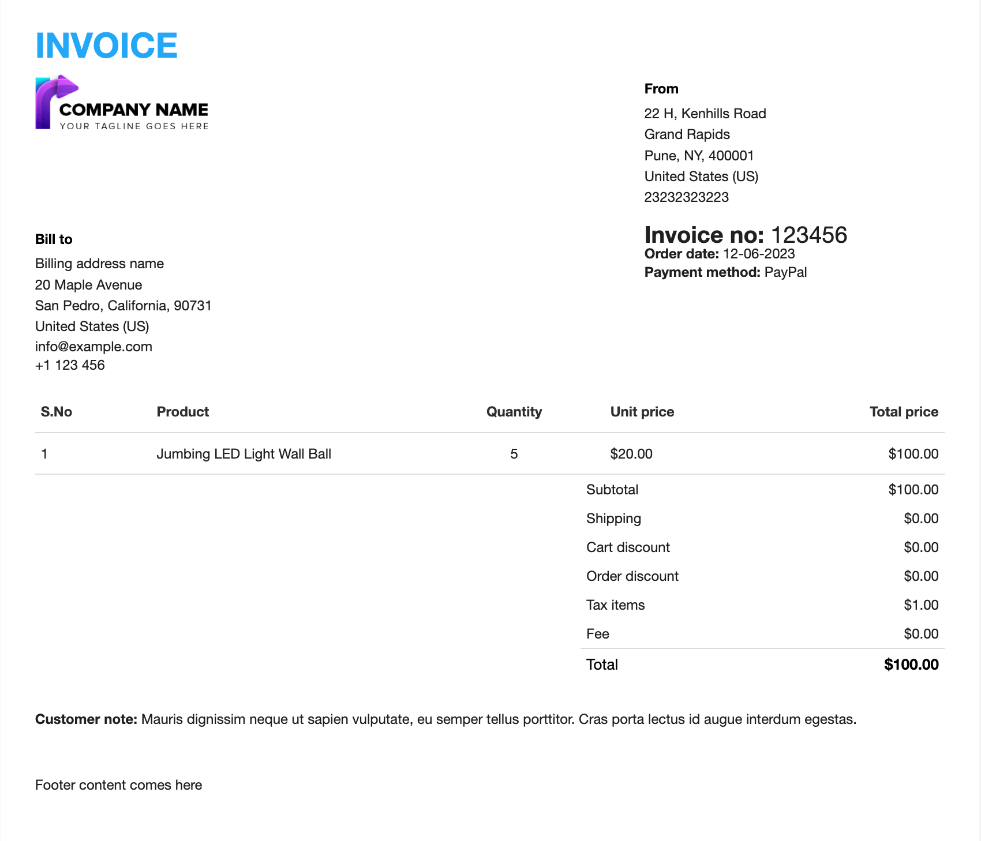Click the blue INVOICE heading

tap(106, 46)
